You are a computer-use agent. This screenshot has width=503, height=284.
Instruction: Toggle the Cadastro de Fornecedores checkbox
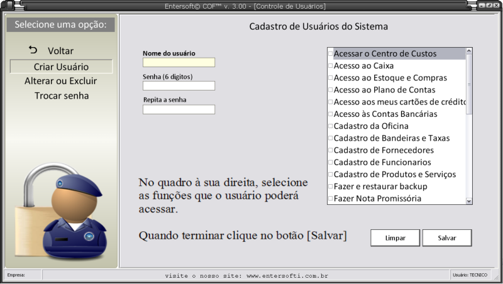tap(331, 150)
